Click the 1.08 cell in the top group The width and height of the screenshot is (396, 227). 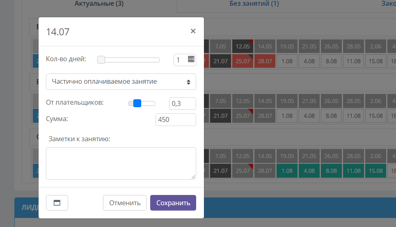tap(287, 61)
